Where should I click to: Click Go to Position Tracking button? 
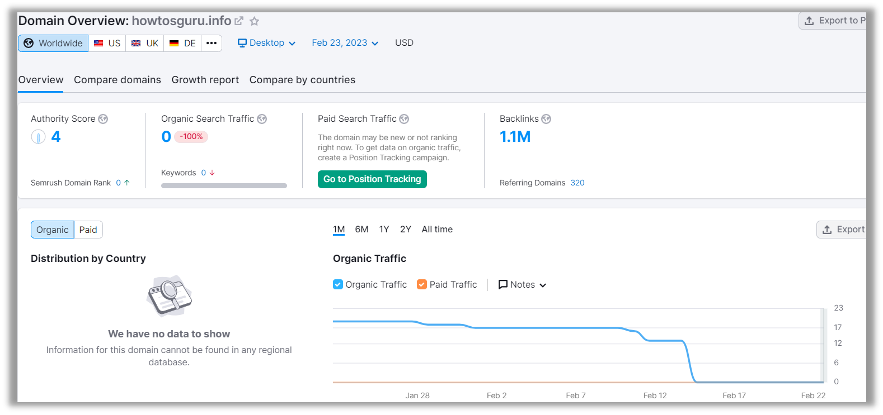point(372,179)
